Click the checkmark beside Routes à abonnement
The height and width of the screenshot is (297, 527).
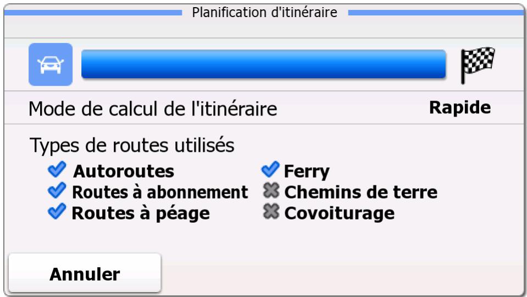(x=56, y=192)
